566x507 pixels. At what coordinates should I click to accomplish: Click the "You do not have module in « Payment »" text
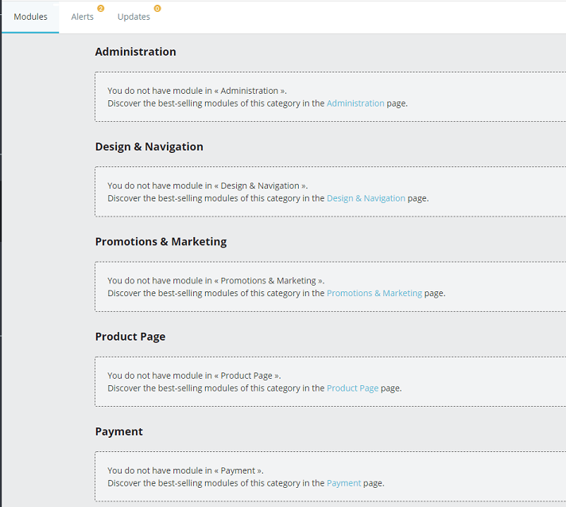[185, 470]
